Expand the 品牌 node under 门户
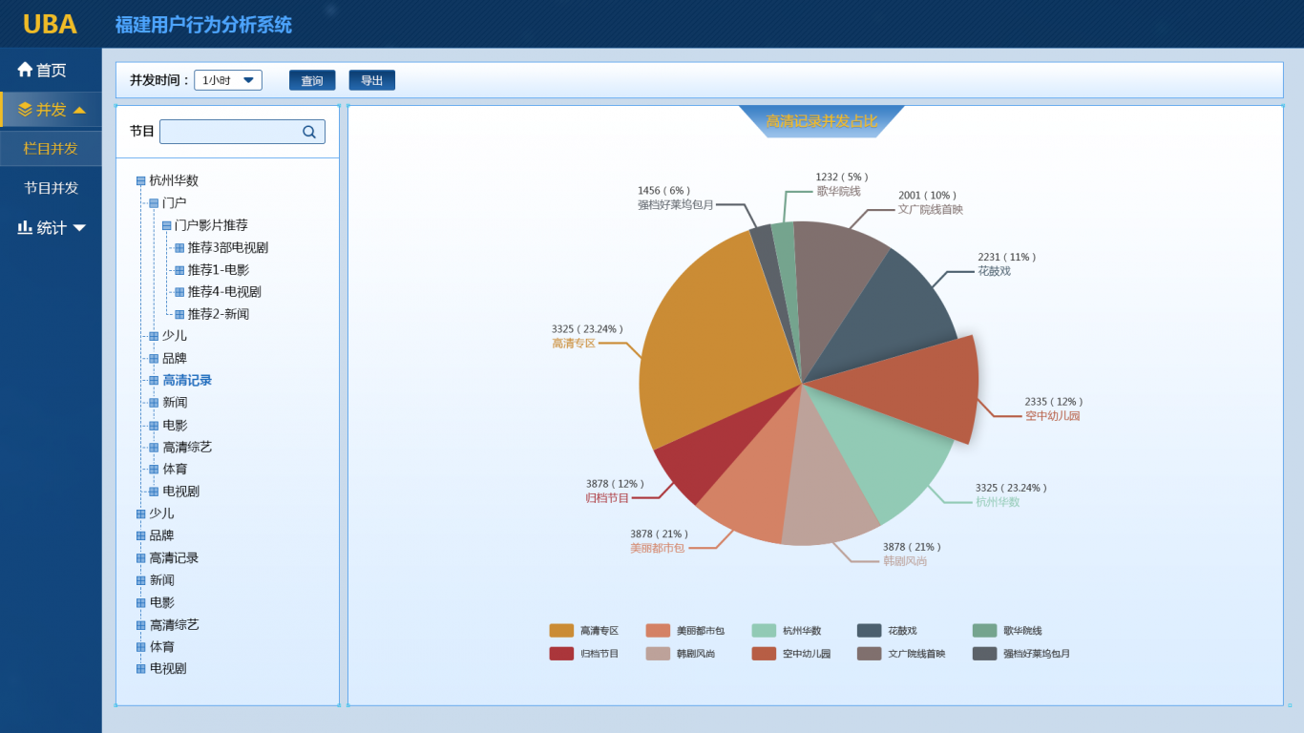This screenshot has width=1304, height=733. click(x=154, y=359)
